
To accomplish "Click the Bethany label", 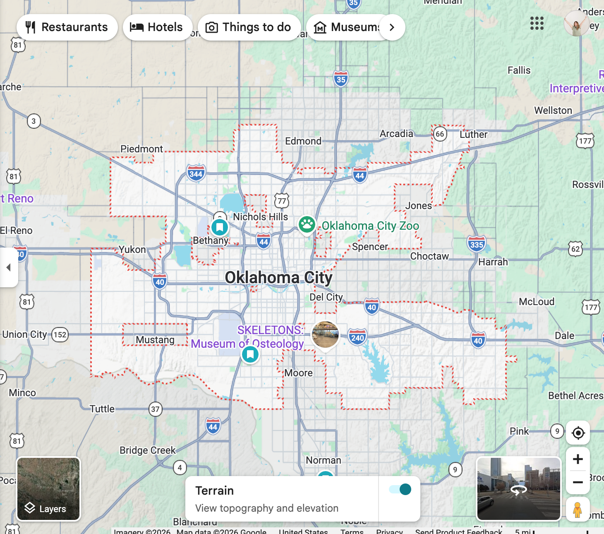I will pos(211,241).
